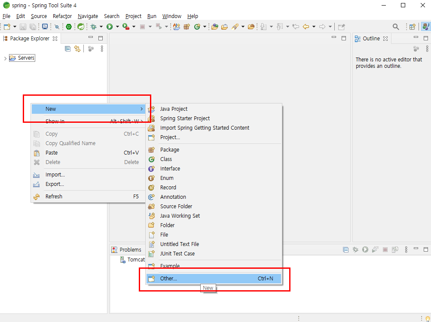
Task: Open Package Explorer View Menu dots
Action: tap(102, 49)
